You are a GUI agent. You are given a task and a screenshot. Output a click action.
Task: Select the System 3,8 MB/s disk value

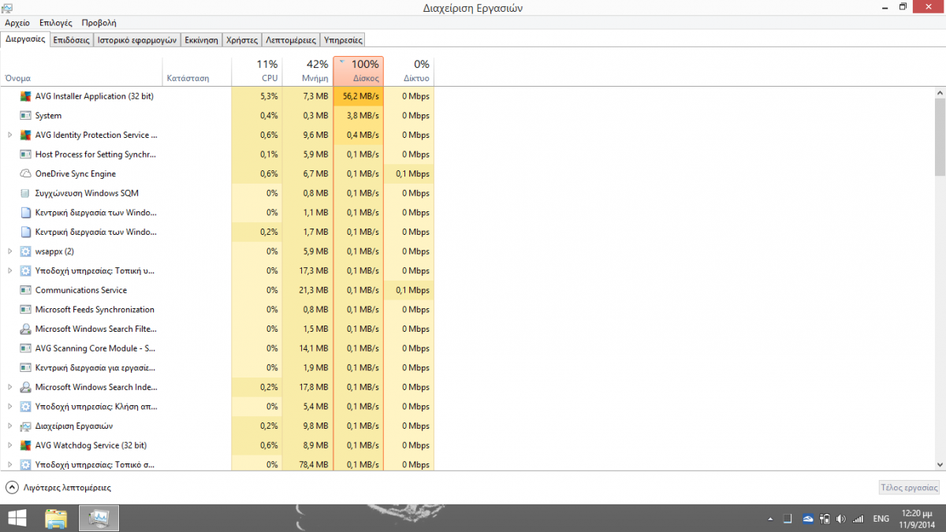click(x=359, y=116)
